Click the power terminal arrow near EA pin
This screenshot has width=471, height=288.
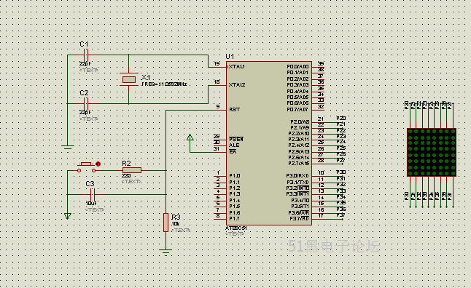tap(190, 137)
